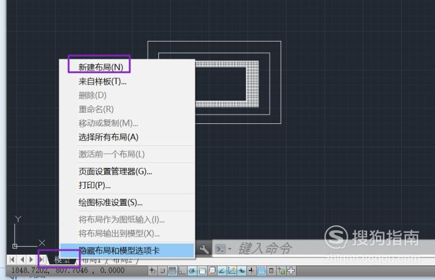Viewport: 435px width, 280px height.
Task: Toggle Ortho Mode in status bar
Action: (x=182, y=271)
